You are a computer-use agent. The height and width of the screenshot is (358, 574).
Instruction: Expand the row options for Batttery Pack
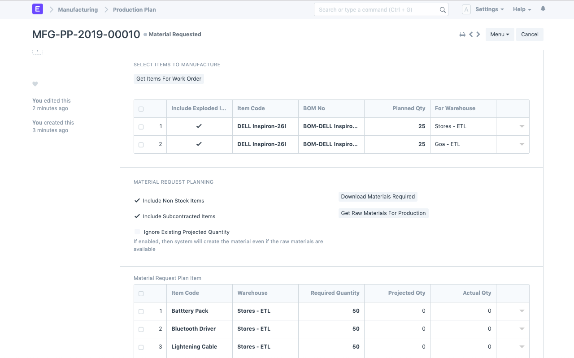tap(521, 311)
